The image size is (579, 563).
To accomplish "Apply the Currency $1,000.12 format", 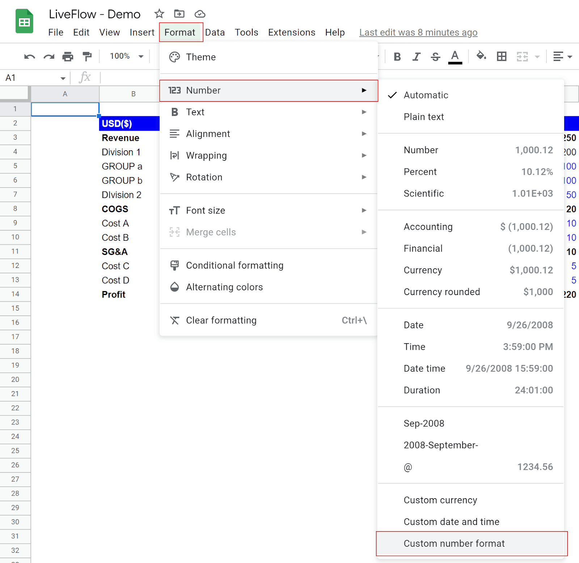I will tap(471, 270).
